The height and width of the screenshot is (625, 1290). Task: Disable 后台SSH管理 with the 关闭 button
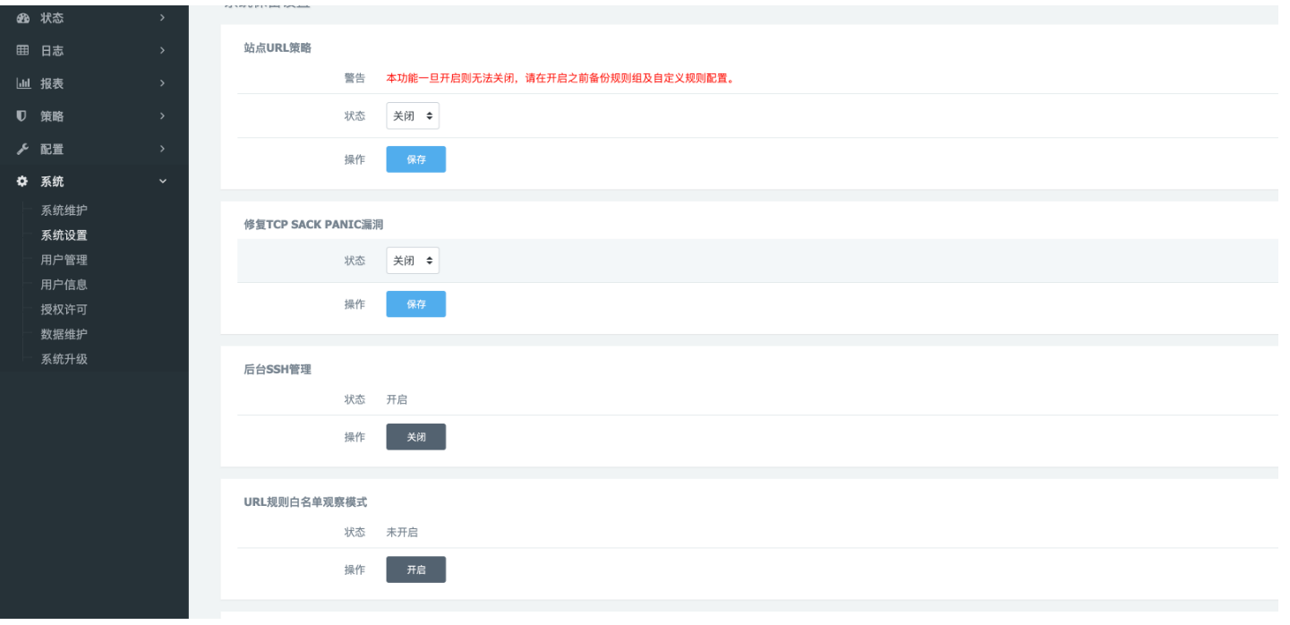pos(415,437)
